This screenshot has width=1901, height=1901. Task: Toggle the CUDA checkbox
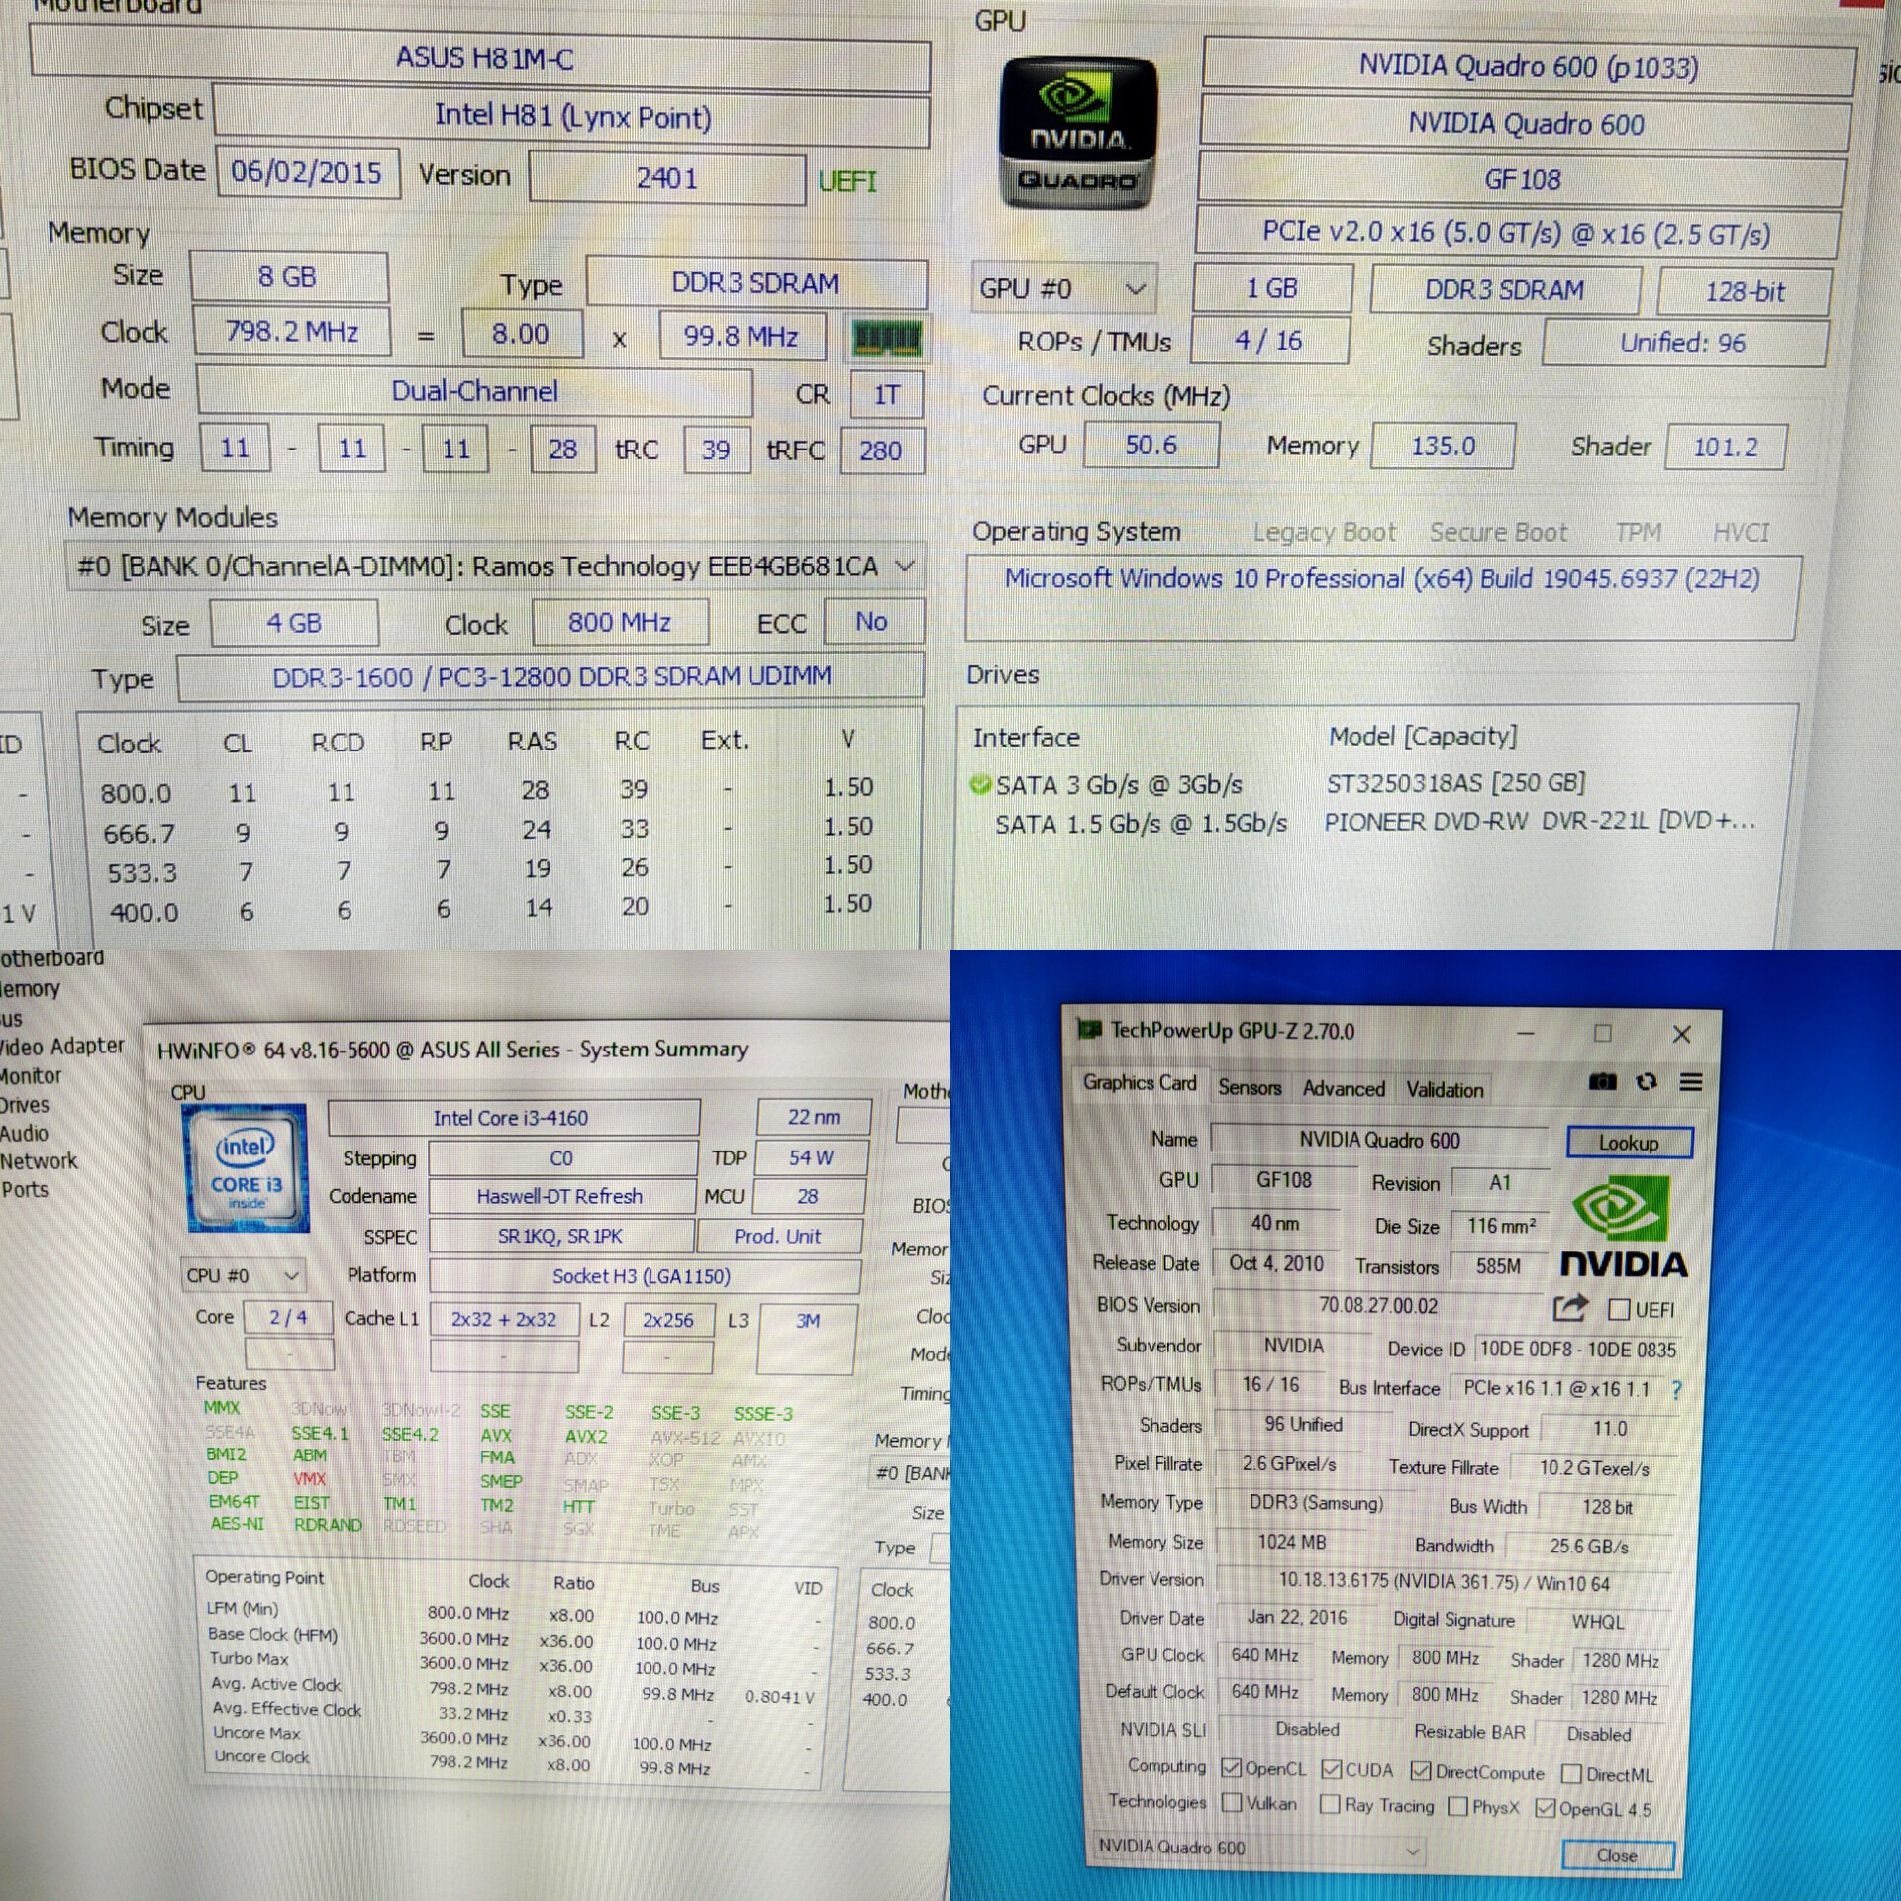(1332, 1769)
